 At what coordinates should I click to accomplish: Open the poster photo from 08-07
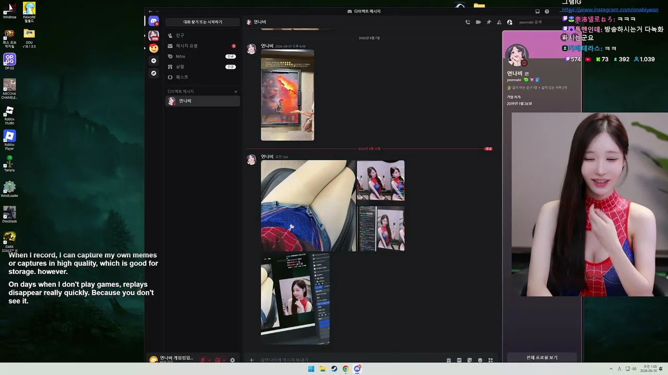pos(288,95)
